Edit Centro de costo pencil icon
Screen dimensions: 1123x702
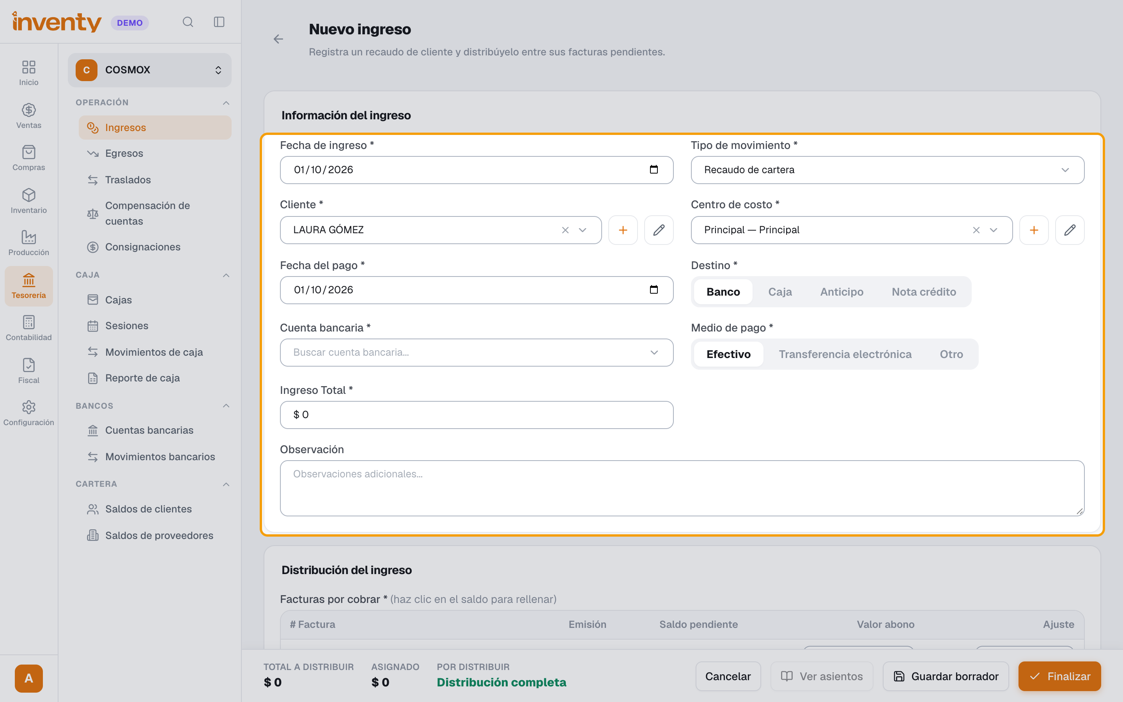1070,230
